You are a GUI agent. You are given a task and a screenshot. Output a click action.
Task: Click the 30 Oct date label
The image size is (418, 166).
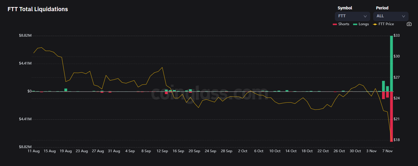[x=355, y=151]
